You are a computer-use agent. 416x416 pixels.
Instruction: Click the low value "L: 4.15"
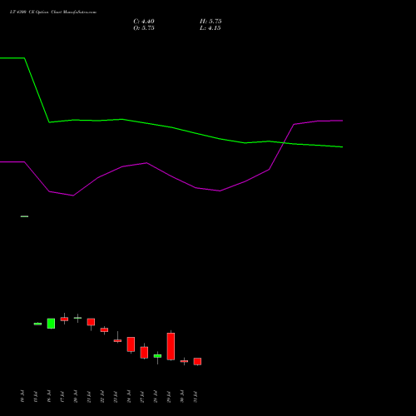pyautogui.click(x=210, y=28)
